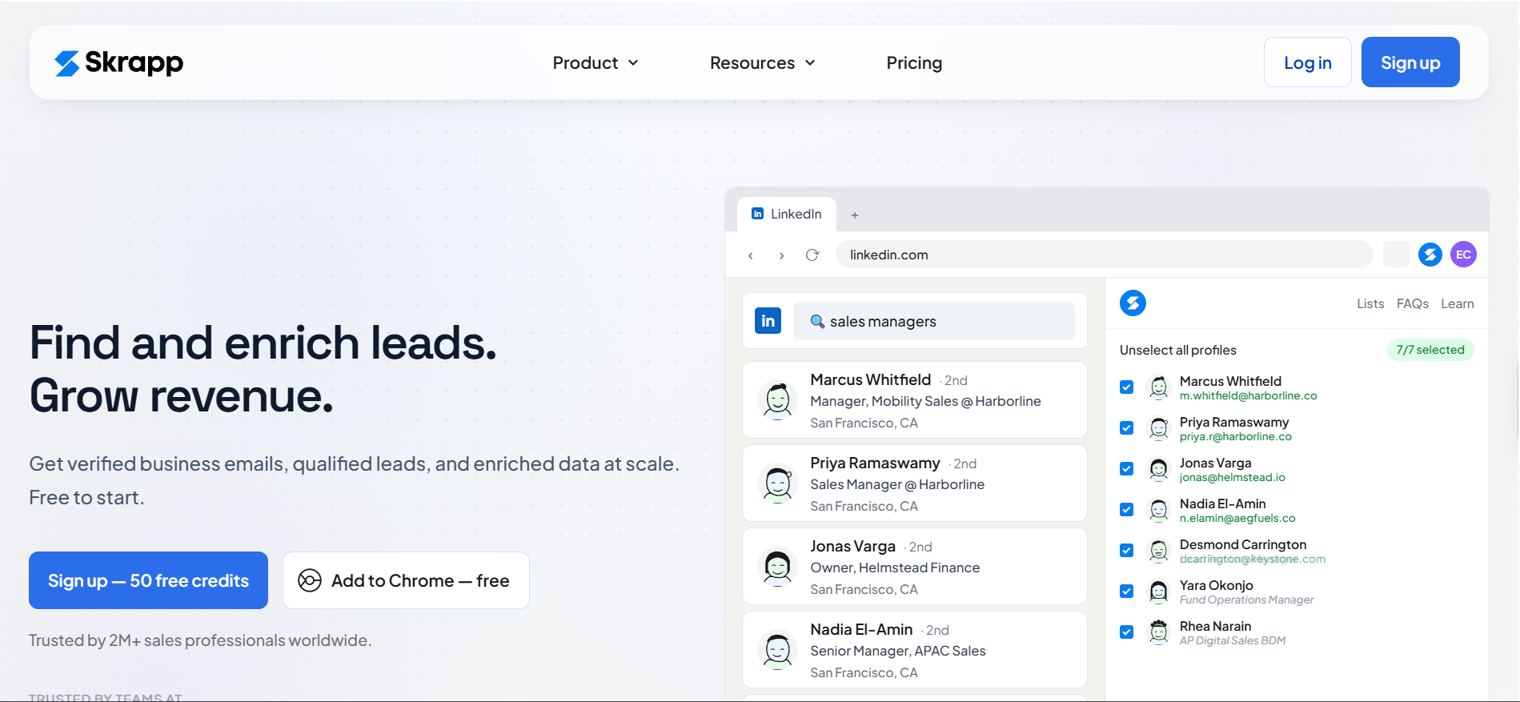Image resolution: width=1520 pixels, height=702 pixels.
Task: Open a new tab with the plus icon
Action: pyautogui.click(x=855, y=215)
